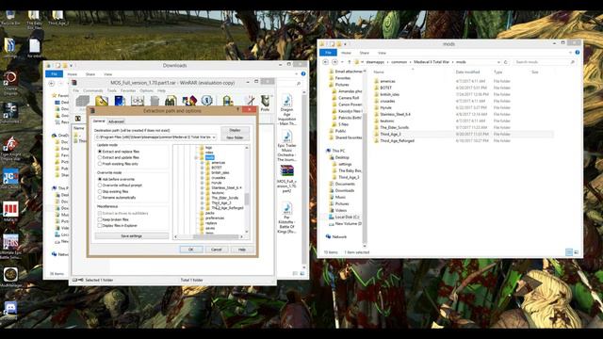Click Refresh icon beside mods address bar
The width and height of the screenshot is (603, 339).
point(506,62)
